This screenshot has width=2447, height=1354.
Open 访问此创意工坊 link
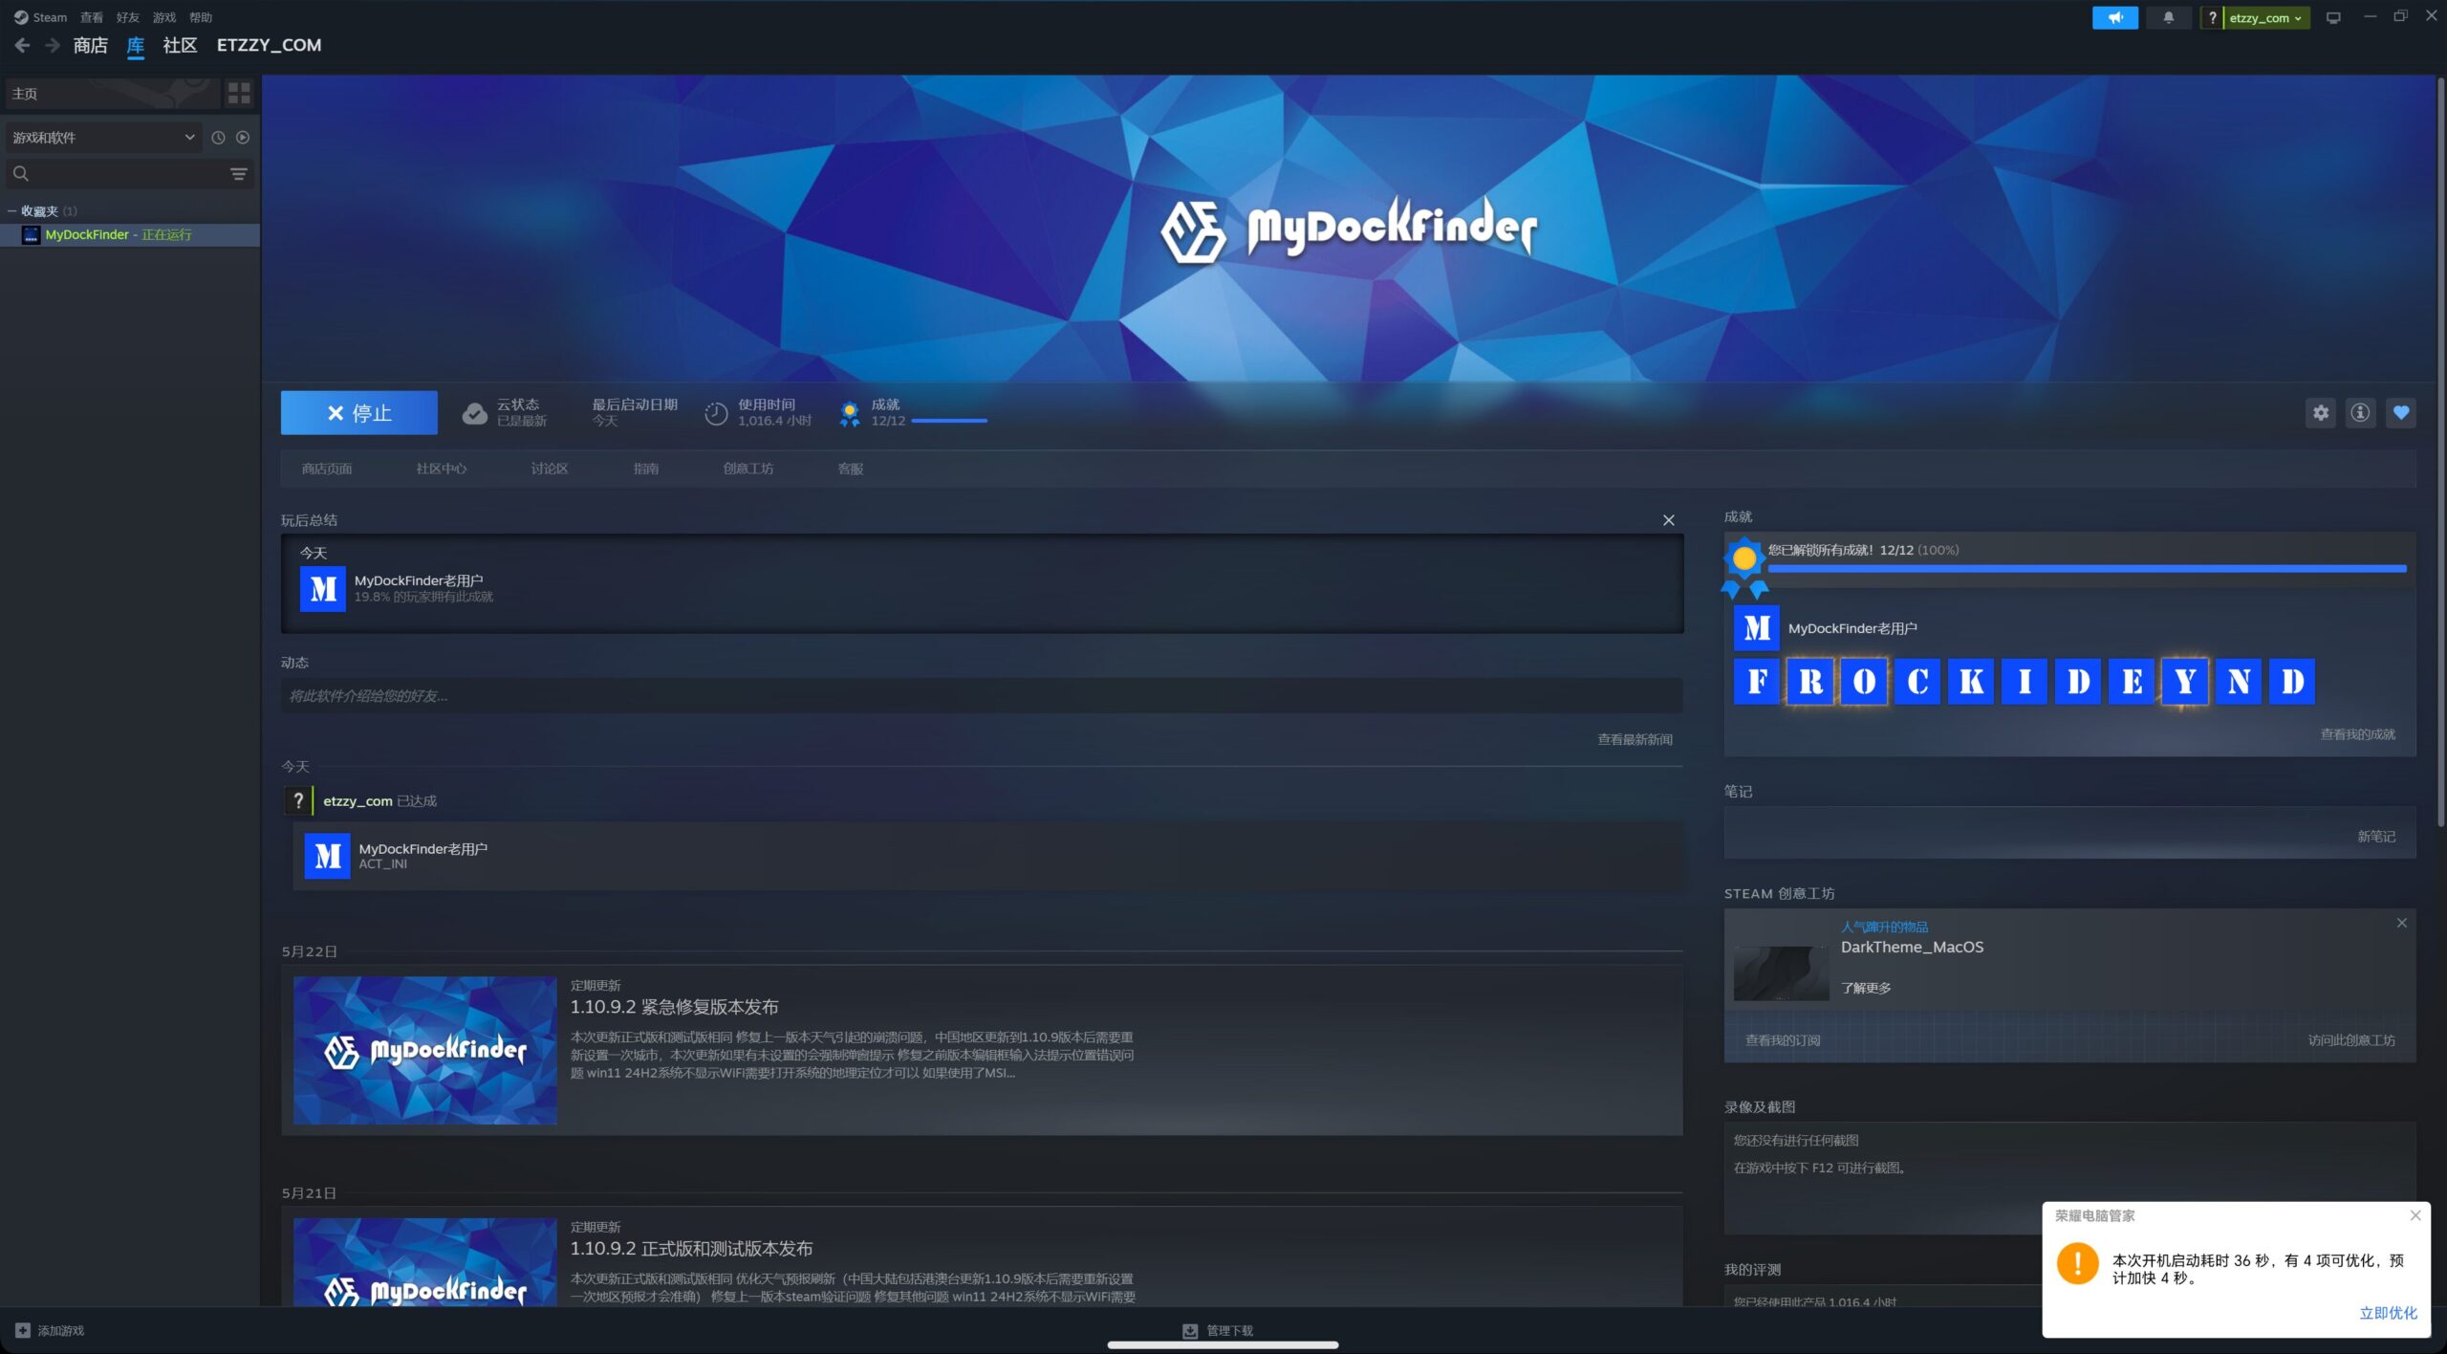(x=2351, y=1039)
